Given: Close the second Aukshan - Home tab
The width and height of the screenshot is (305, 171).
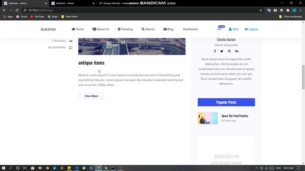Looking at the screenshot, I should [93, 3].
